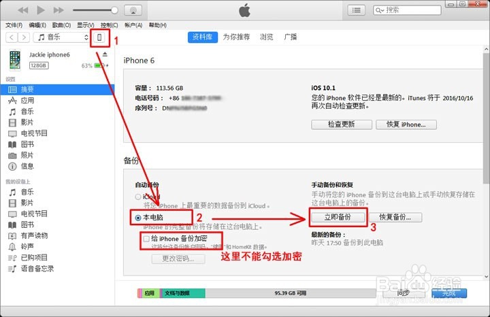Click the iPhone device icon button
Screen dimensions: 490x317
point(99,38)
